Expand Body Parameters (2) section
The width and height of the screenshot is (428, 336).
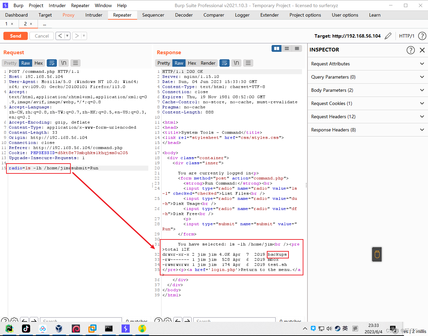(x=368, y=90)
